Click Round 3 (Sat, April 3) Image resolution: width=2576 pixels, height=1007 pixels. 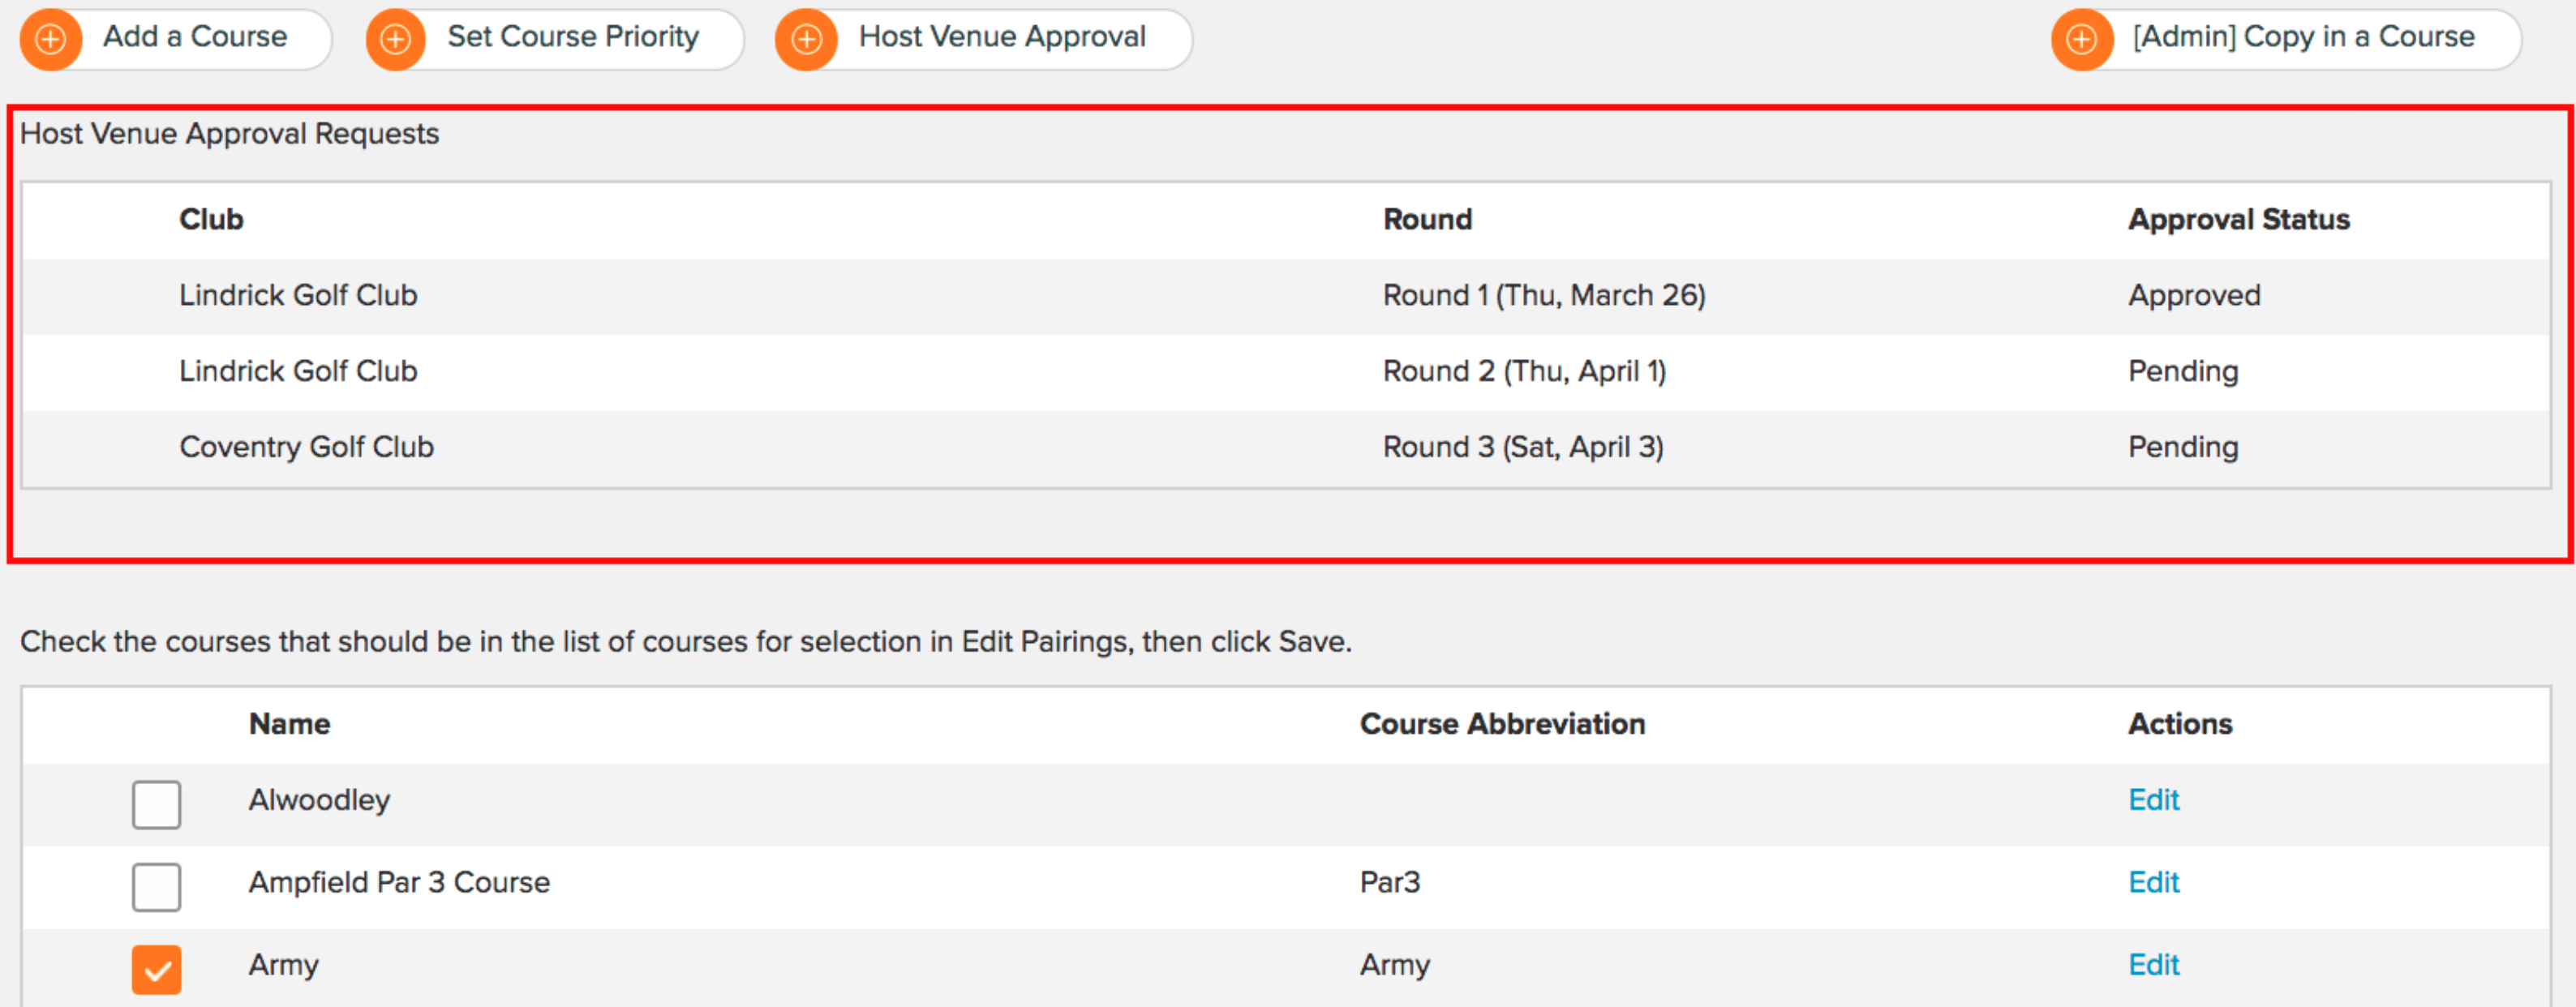pos(1523,447)
